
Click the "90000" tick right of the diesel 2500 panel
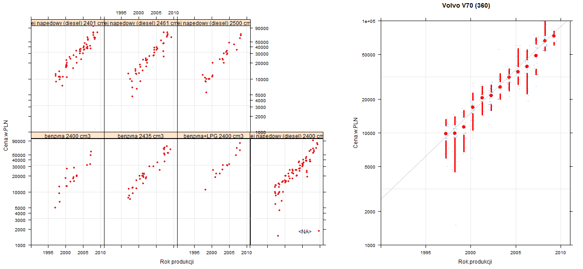(262, 28)
